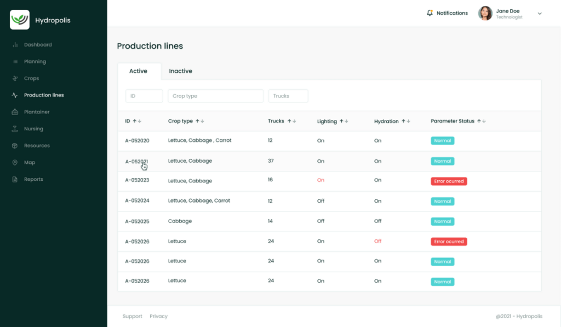The image size is (561, 327).
Task: Click the Privacy footer link
Action: point(158,316)
